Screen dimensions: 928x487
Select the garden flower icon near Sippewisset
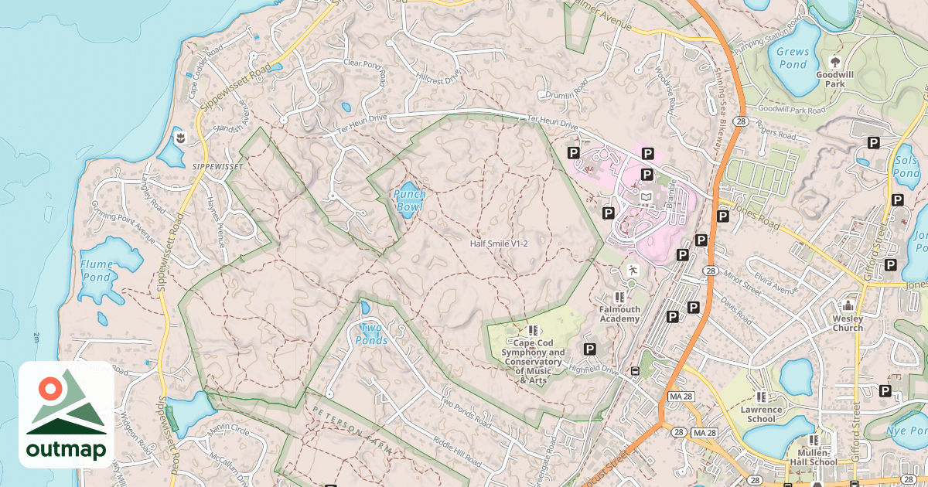coord(179,138)
